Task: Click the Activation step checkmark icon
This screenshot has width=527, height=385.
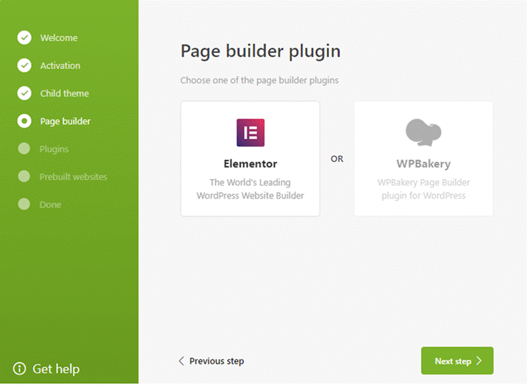Action: click(x=24, y=66)
